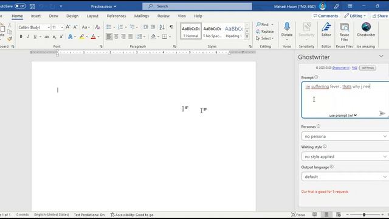Apply No Spacing style
The height and width of the screenshot is (219, 389).
[212, 31]
